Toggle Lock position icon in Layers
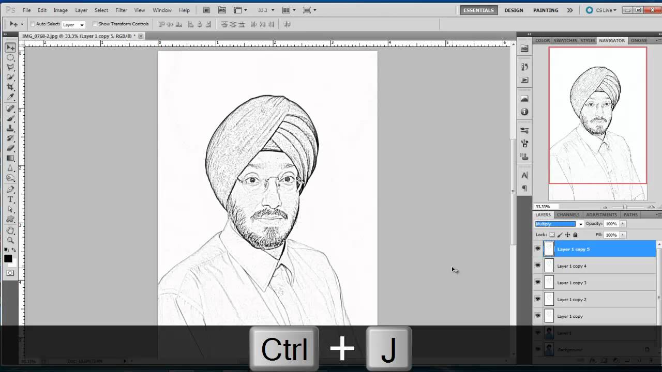Image resolution: width=662 pixels, height=372 pixels. click(567, 235)
